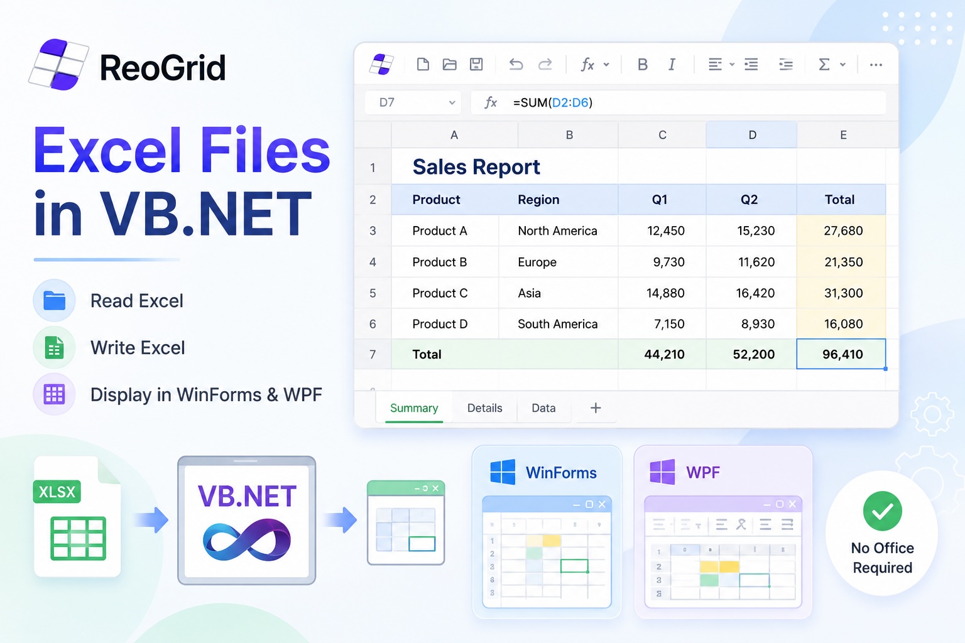
Task: Click the ReoGrid logo in the toolbar
Action: (381, 64)
